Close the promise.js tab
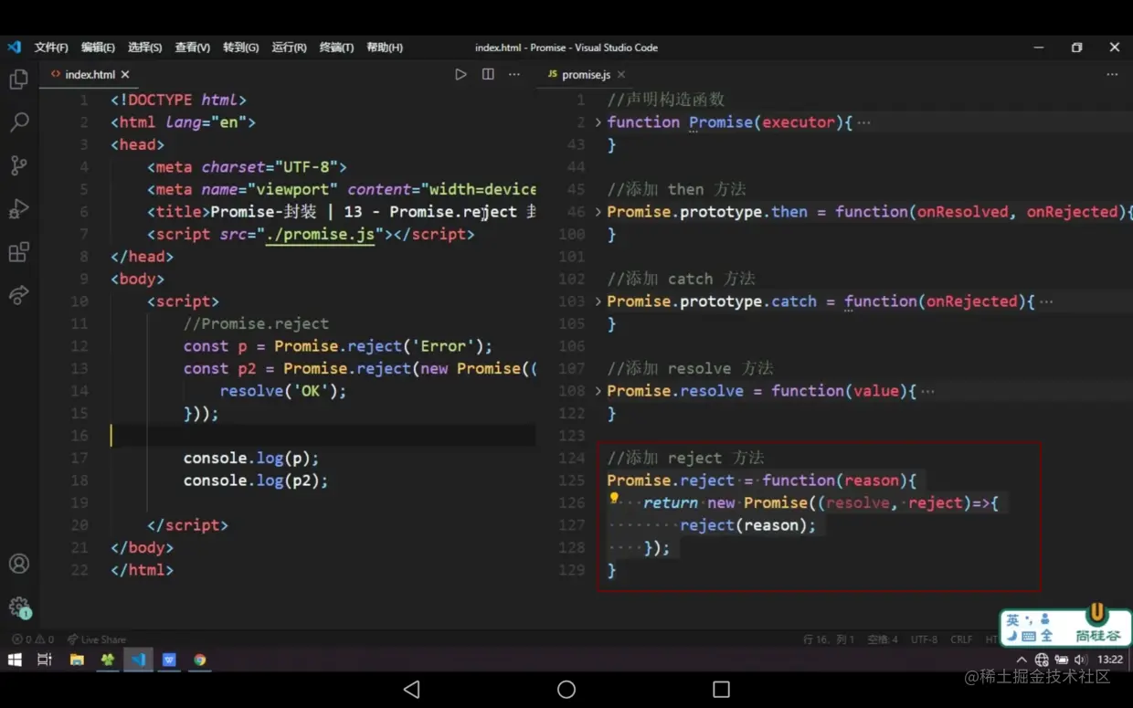This screenshot has height=708, width=1133. pyautogui.click(x=621, y=75)
